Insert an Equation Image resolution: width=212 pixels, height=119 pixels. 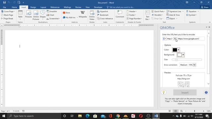click(x=191, y=12)
